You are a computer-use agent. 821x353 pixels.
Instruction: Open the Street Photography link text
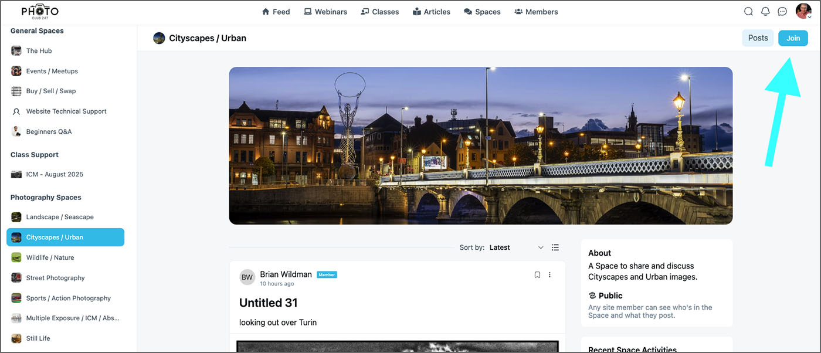coord(56,278)
